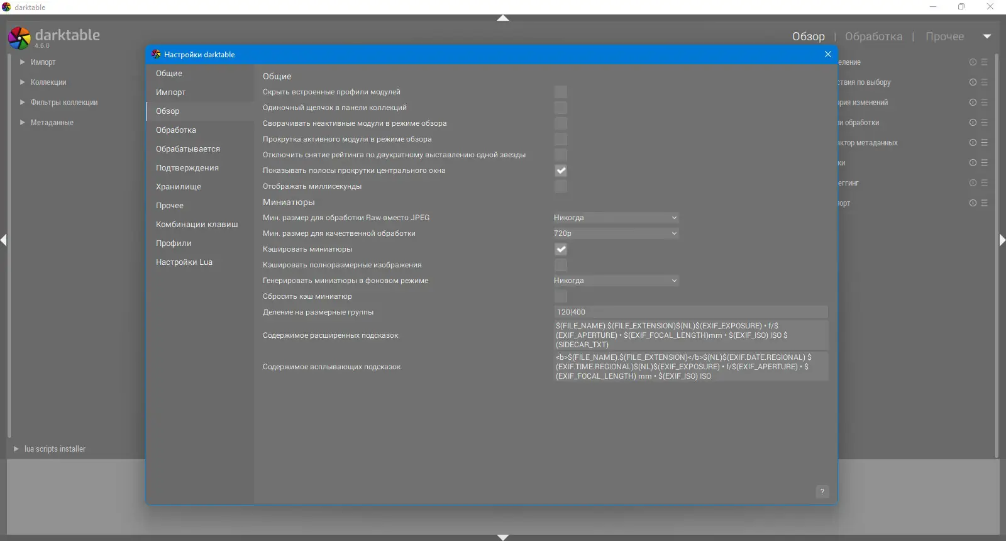
Task: Open presets for Стили обработки module
Action: coord(984,123)
